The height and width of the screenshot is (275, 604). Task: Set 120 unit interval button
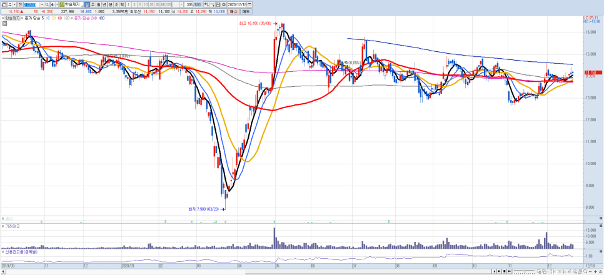[x=169, y=4]
